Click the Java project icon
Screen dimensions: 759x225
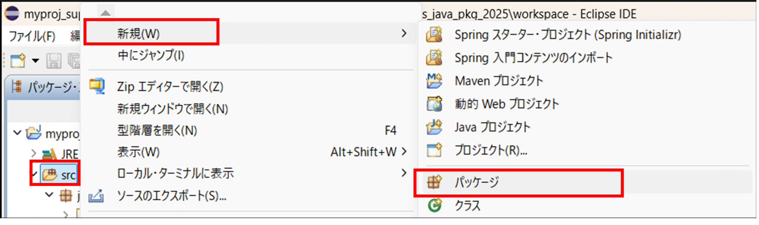click(434, 127)
